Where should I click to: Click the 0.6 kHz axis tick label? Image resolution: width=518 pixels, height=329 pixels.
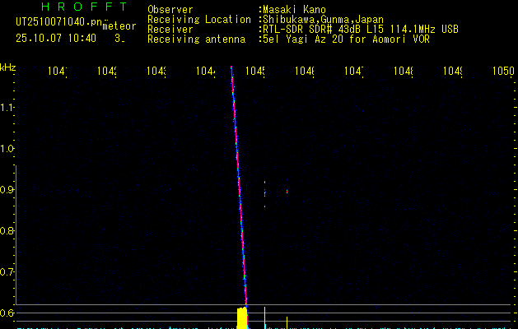pyautogui.click(x=7, y=313)
